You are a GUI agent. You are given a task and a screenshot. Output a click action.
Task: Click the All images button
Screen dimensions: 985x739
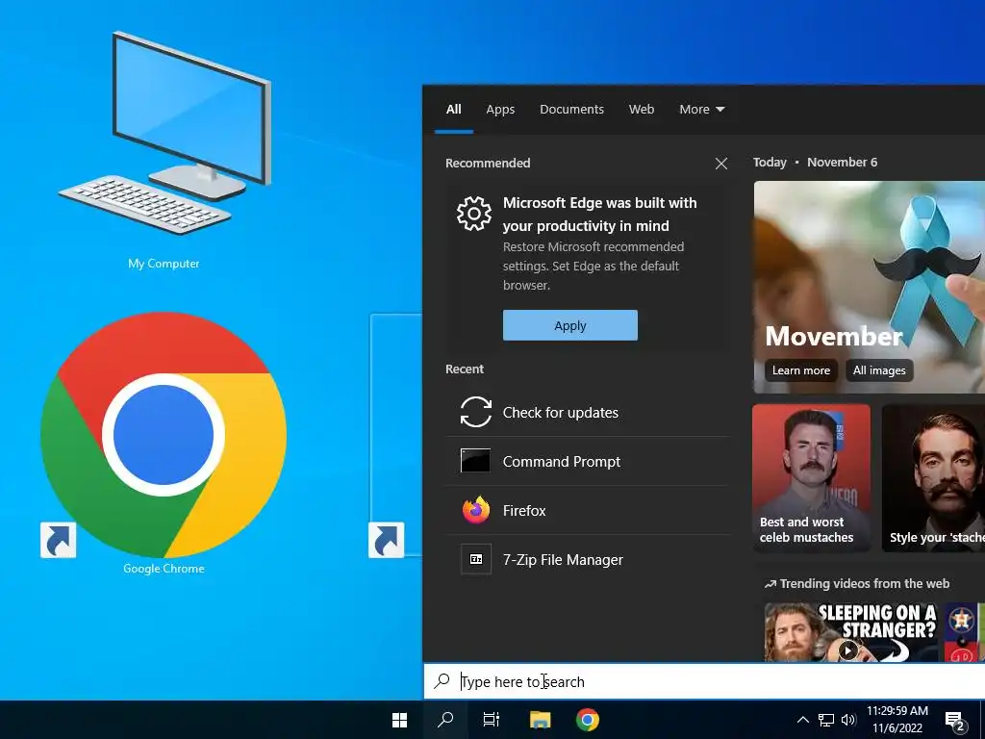pyautogui.click(x=879, y=370)
